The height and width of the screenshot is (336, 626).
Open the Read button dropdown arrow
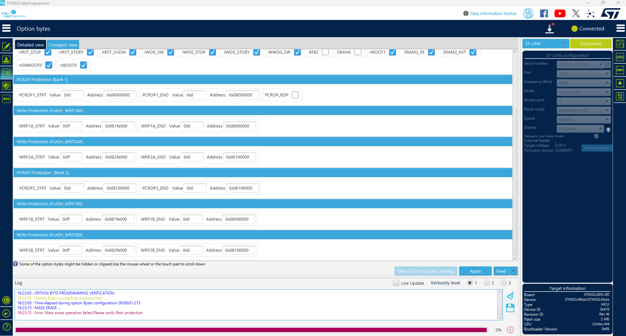pyautogui.click(x=514, y=271)
